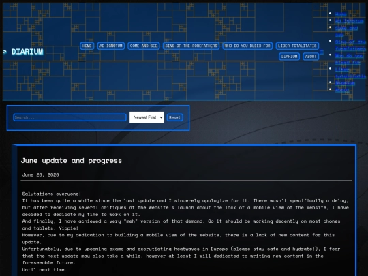Open Ad Ignotum link in side list
This screenshot has height=276, width=368.
349,21
